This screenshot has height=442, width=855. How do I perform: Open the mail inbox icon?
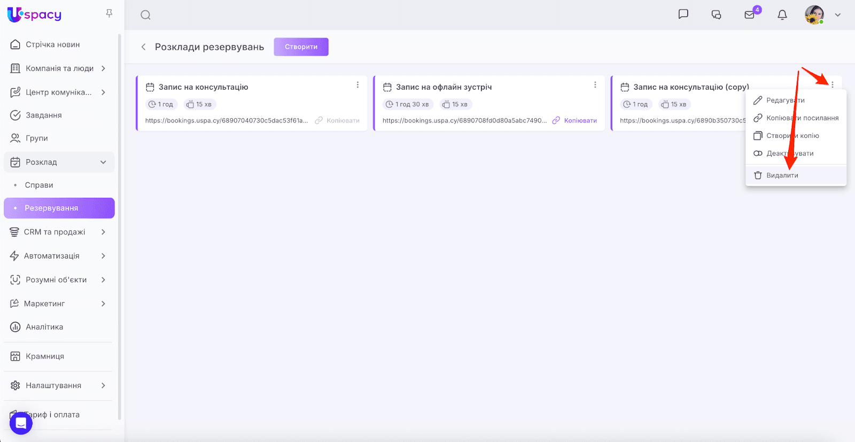pos(750,15)
